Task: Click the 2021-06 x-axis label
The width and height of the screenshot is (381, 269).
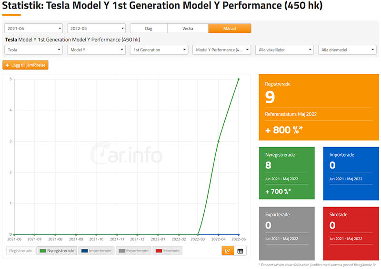Action: [x=14, y=239]
